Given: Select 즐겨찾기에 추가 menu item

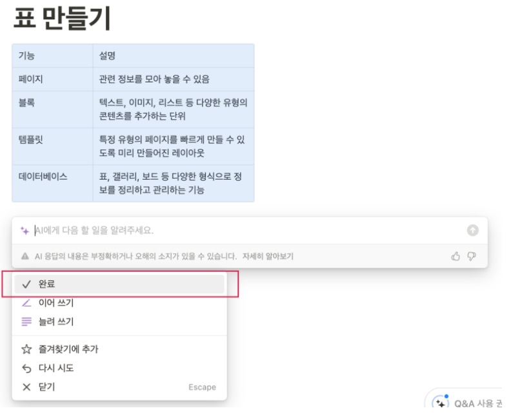Looking at the screenshot, I should [x=119, y=349].
